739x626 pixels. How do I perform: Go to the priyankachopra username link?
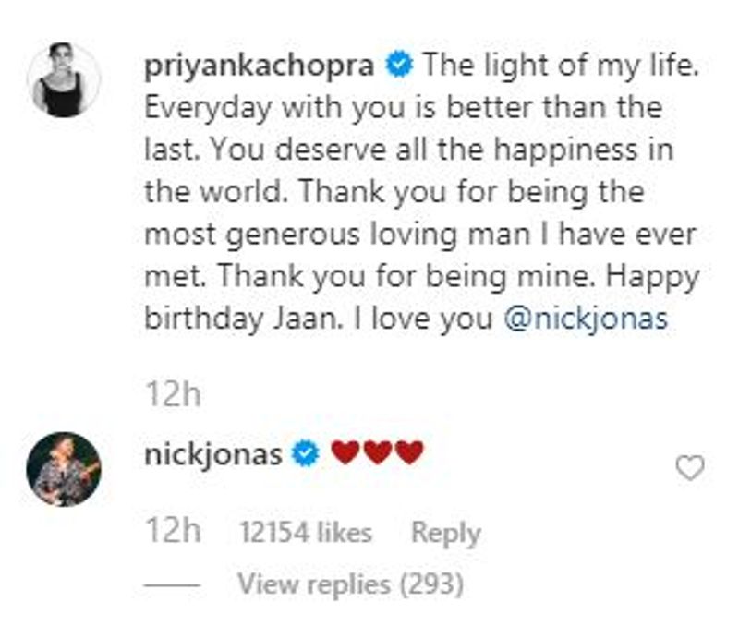(260, 67)
